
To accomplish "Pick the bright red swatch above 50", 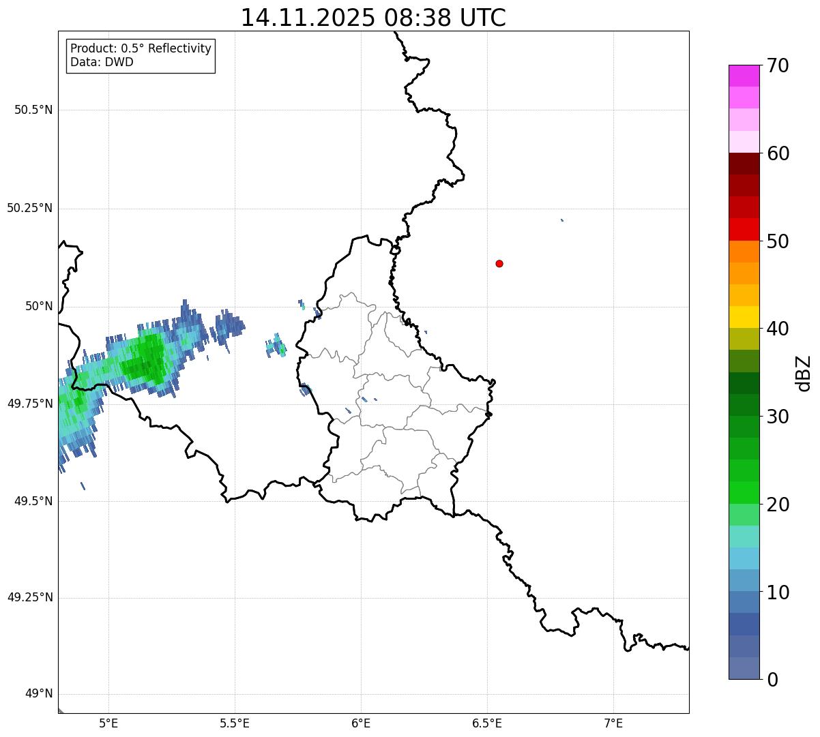I will click(x=744, y=229).
